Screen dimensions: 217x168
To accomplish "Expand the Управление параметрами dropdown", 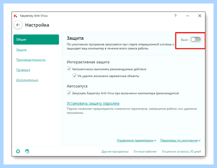I will [136, 140].
